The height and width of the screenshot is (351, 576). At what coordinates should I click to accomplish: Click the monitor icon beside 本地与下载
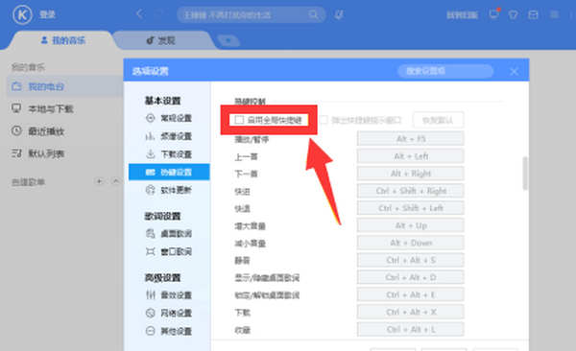(16, 108)
